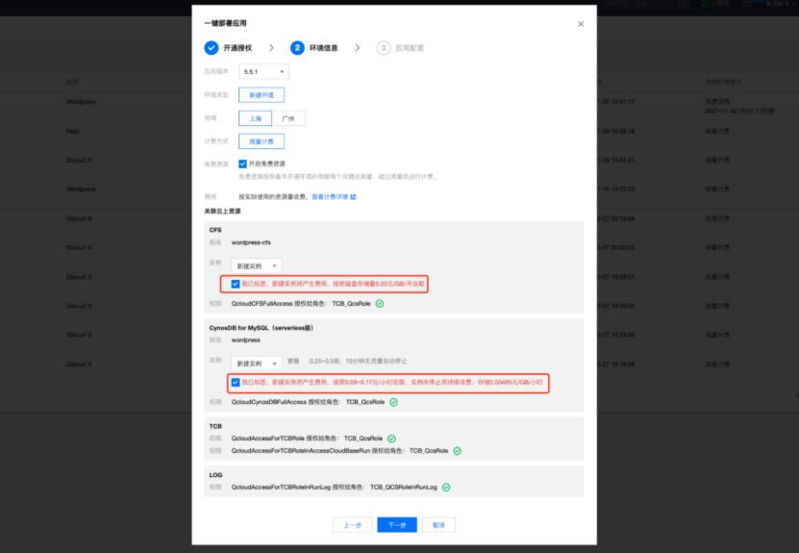This screenshot has width=799, height=553.
Task: Toggle CynosDB fee acknowledgement checkbox
Action: pos(235,382)
